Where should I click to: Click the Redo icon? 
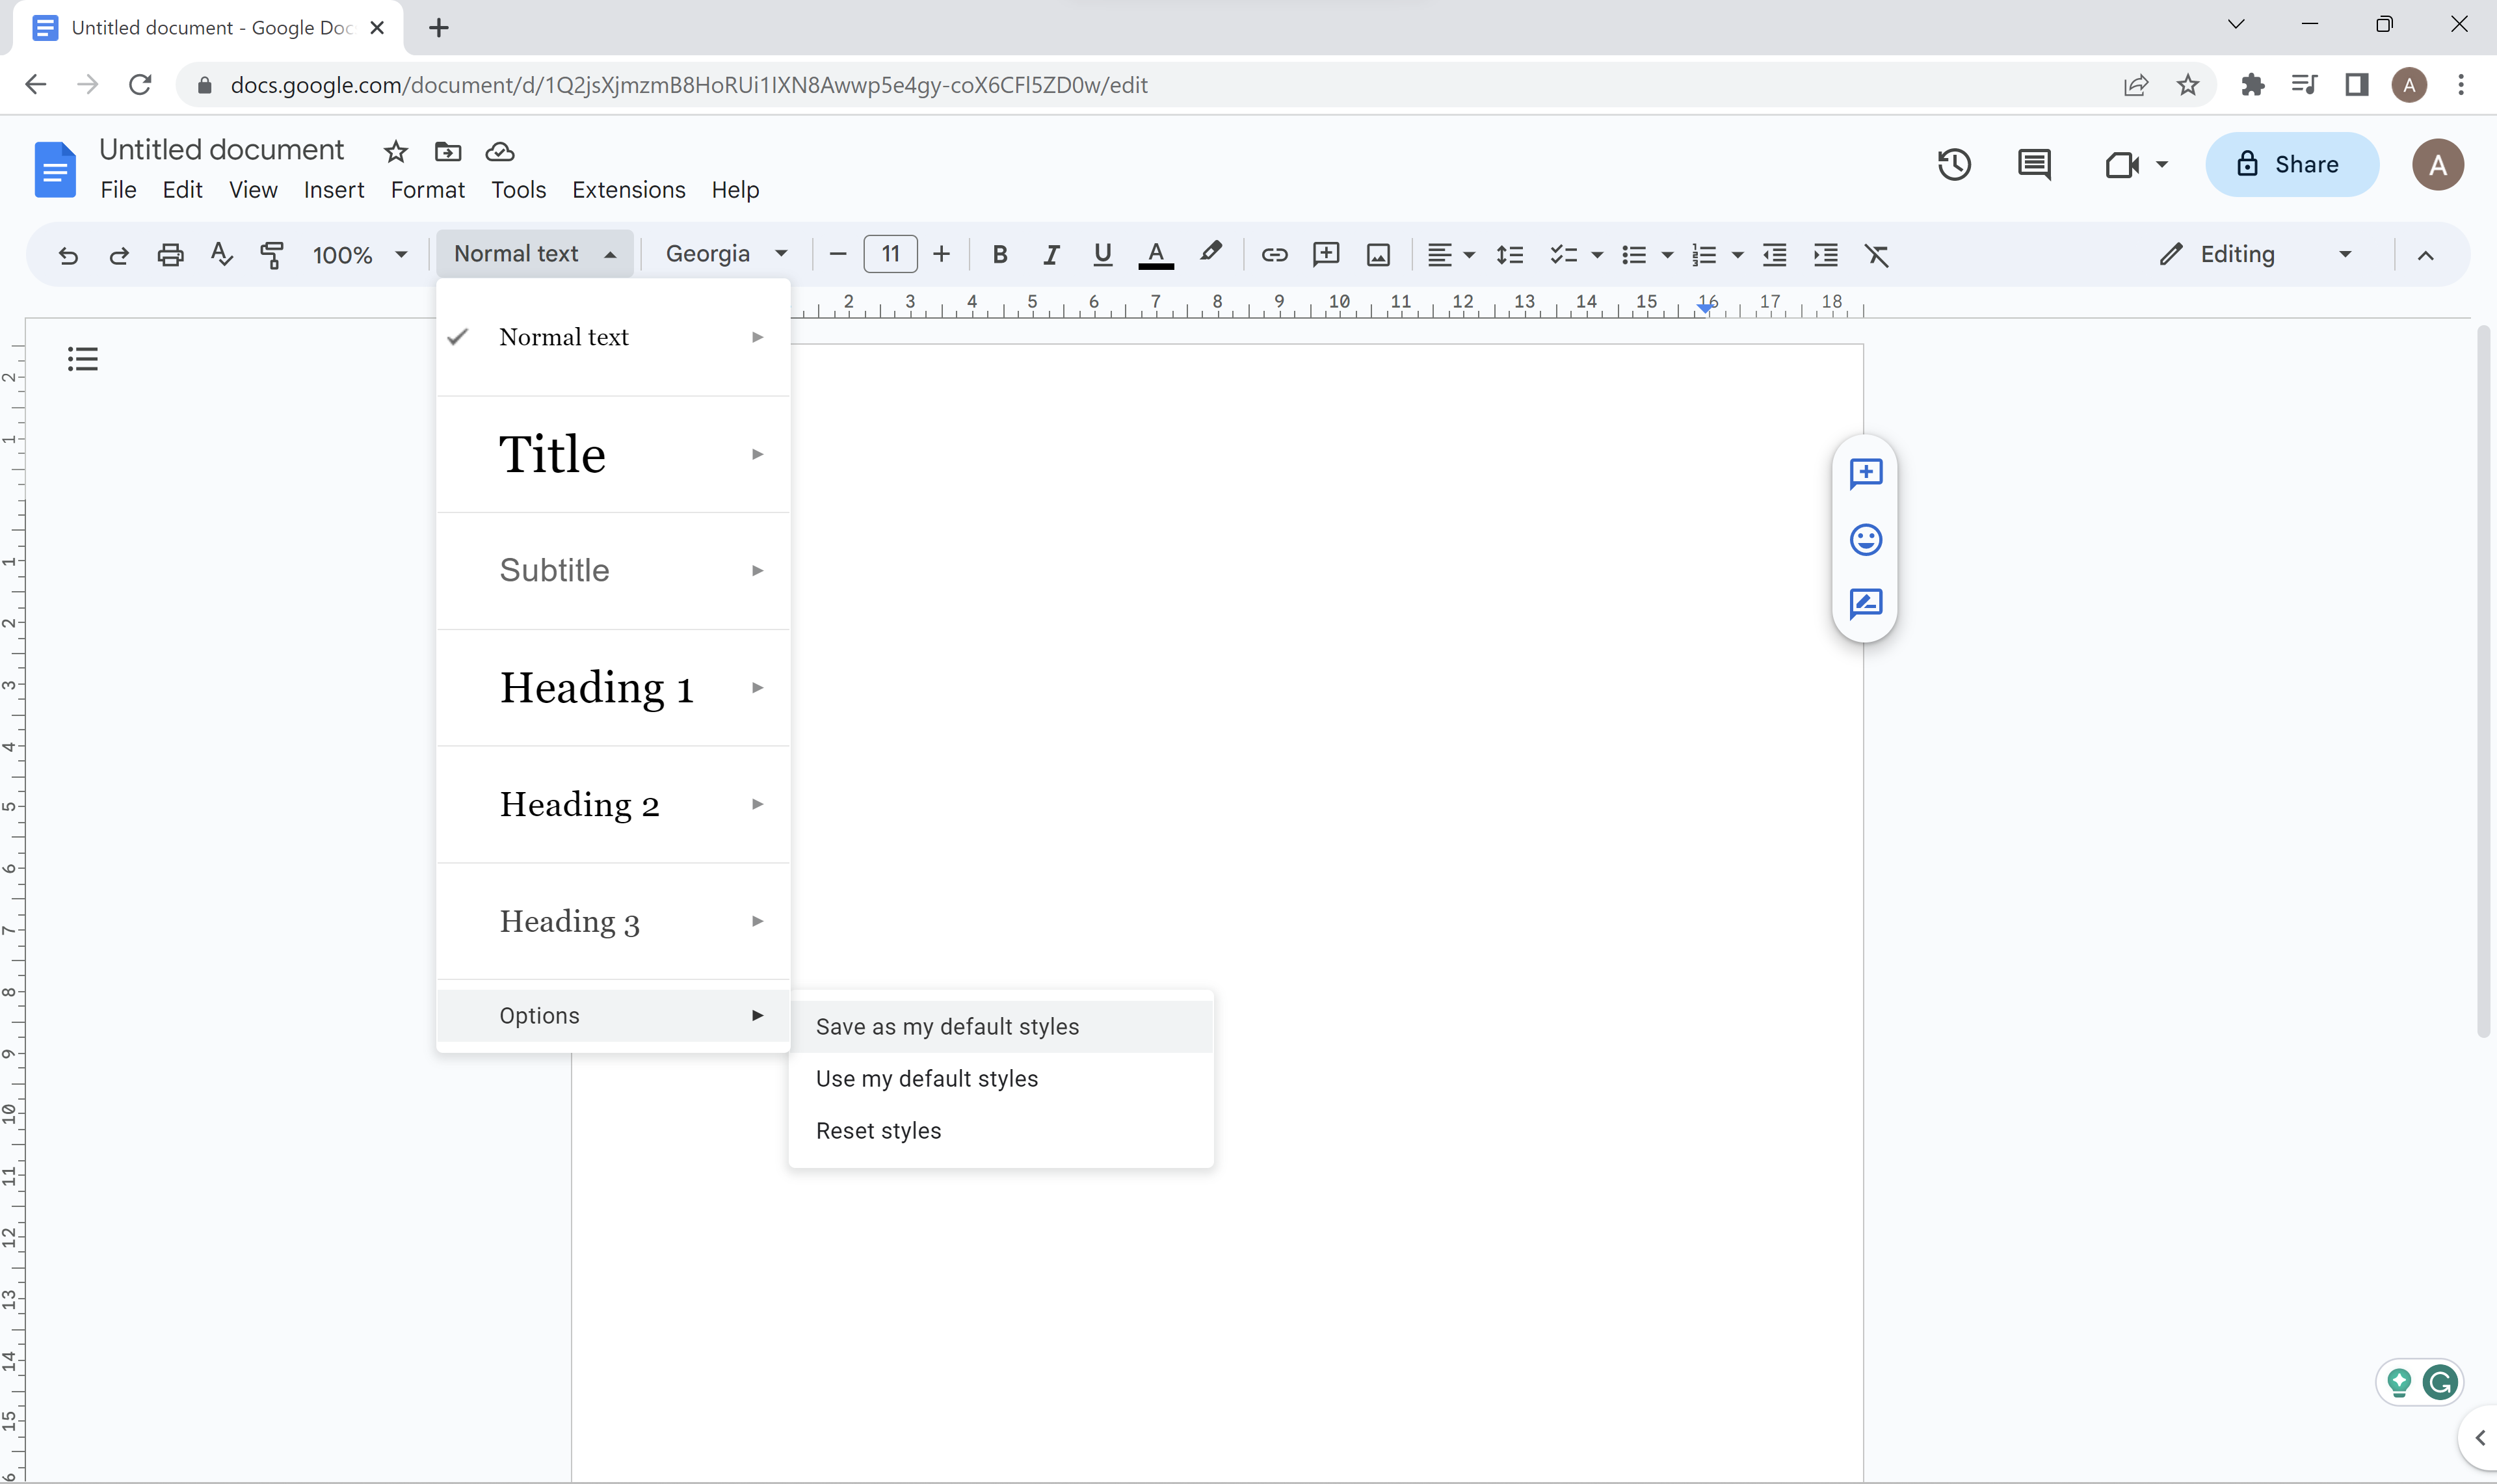pyautogui.click(x=119, y=255)
